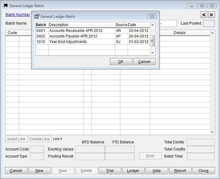The width and height of the screenshot is (220, 179).
Task: Select batch 0401 Accounts Receivable APR 2012
Action: (76, 31)
